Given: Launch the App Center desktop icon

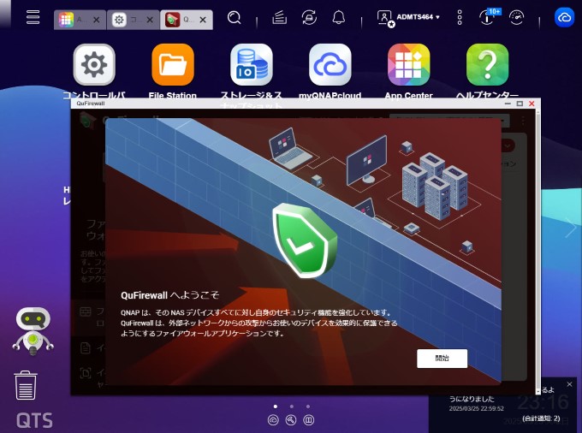Looking at the screenshot, I should (408, 64).
